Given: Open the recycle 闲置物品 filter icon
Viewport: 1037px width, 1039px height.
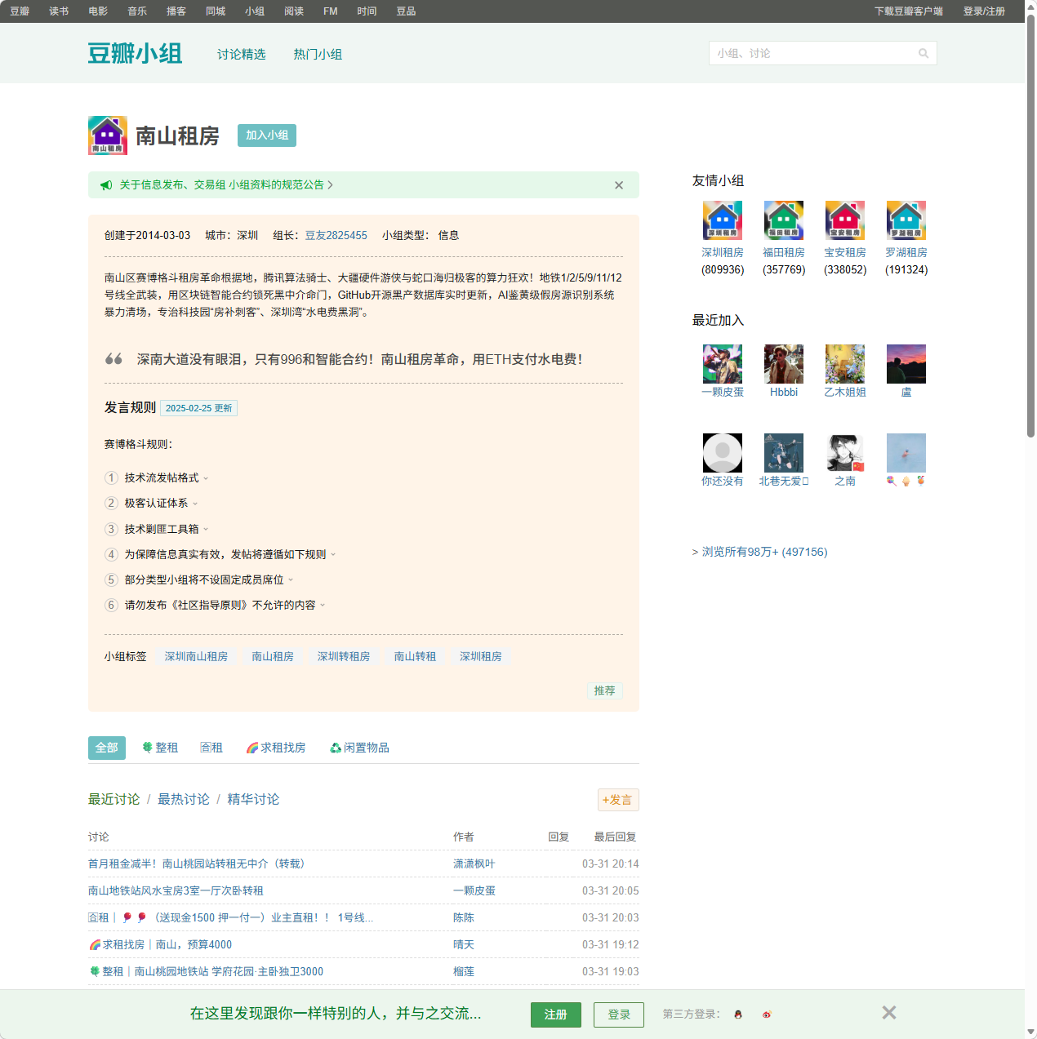Looking at the screenshot, I should point(335,747).
